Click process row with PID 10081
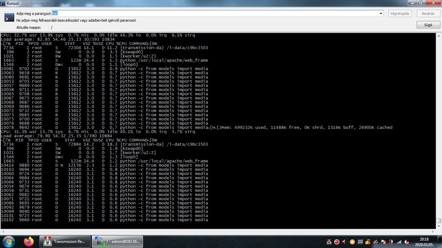The height and width of the screenshot is (248, 442). coord(104,69)
